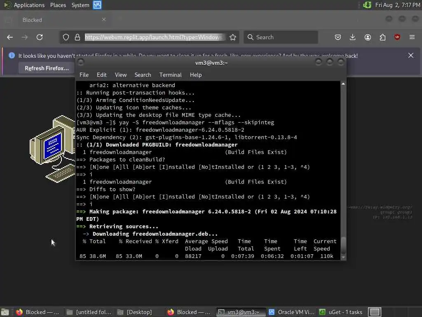Close the Blocked browser tab
Image resolution: width=422 pixels, height=317 pixels.
pos(103,19)
